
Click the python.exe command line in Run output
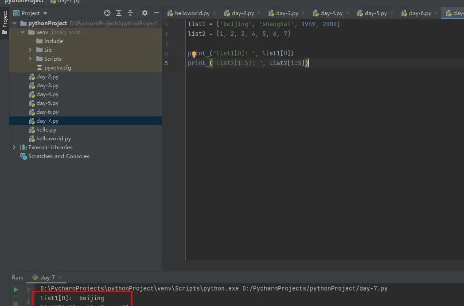click(214, 288)
